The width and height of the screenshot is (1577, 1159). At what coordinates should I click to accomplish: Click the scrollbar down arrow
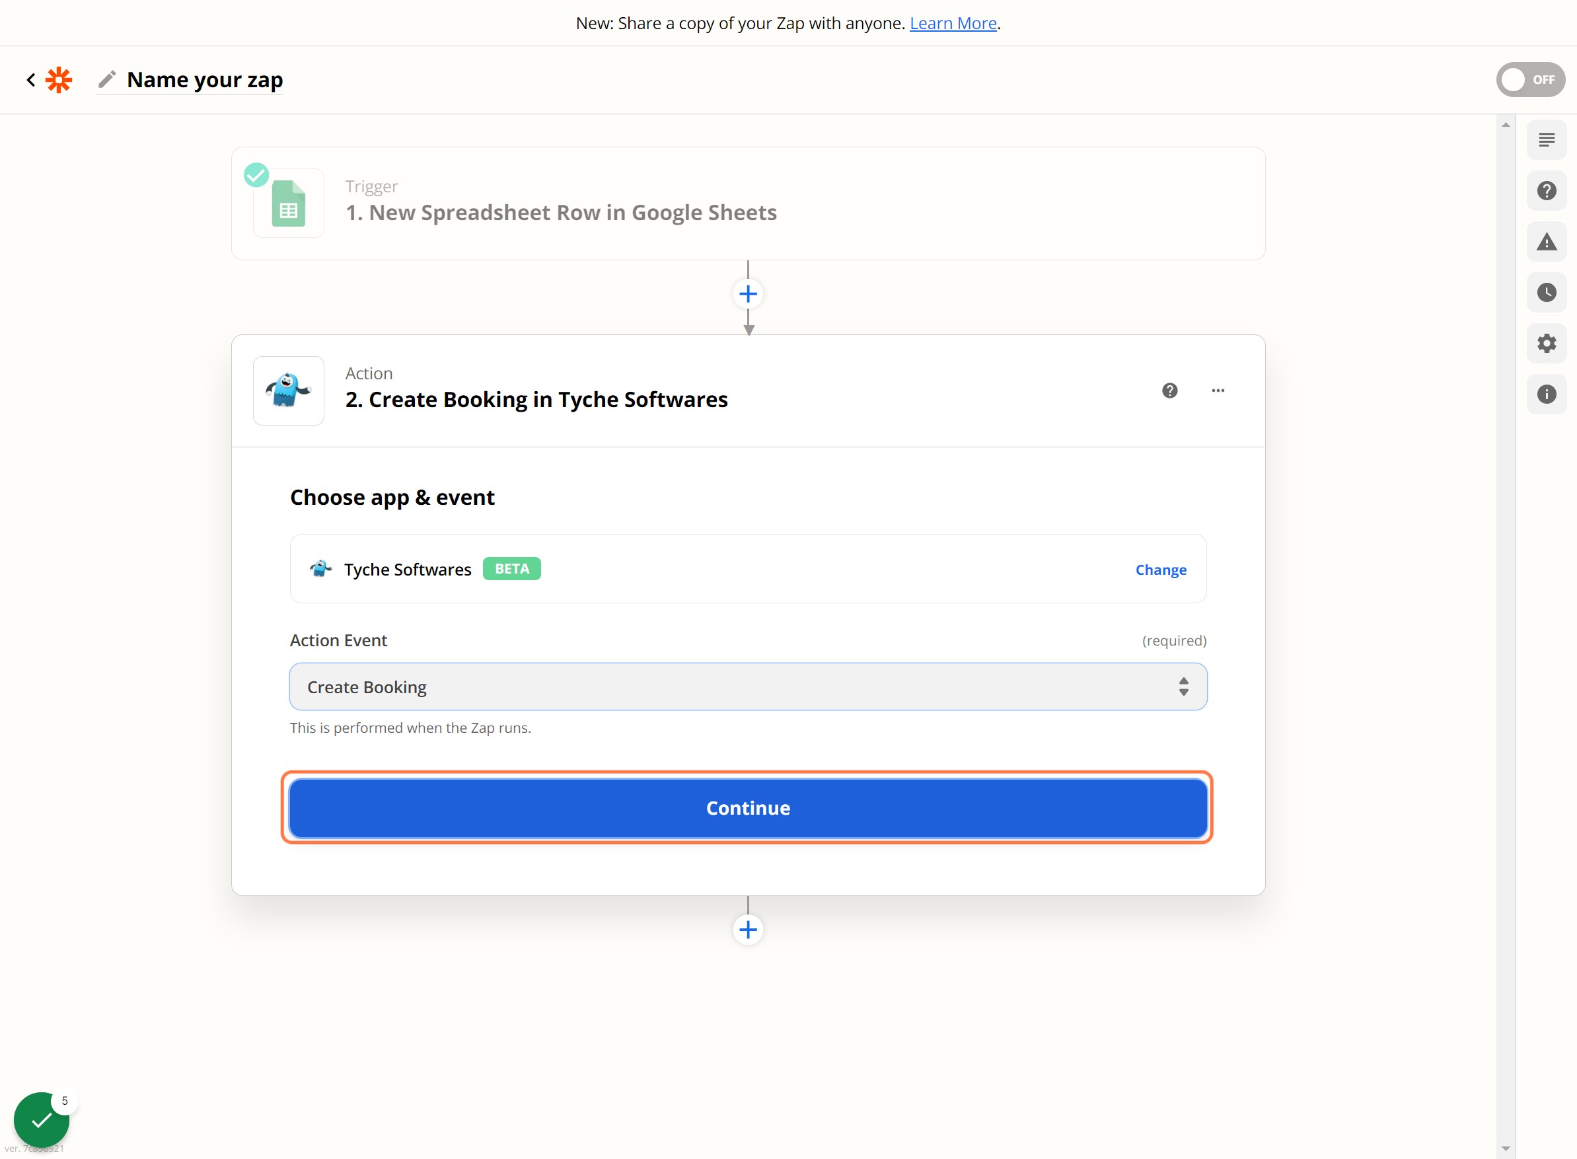[1506, 1148]
